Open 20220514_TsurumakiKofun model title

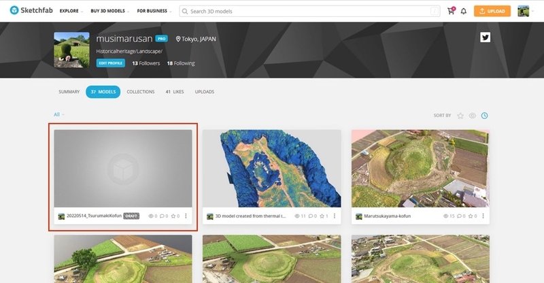94,216
